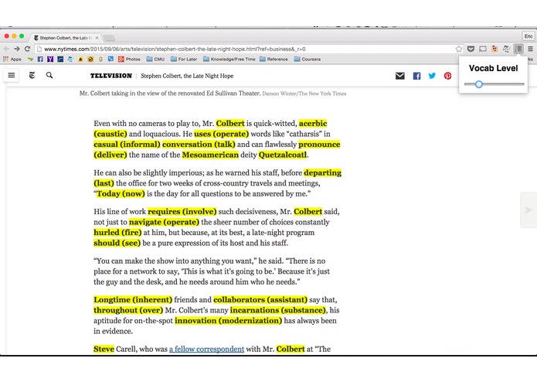Go back with the browser back arrow
Image resolution: width=537 pixels, height=382 pixels.
6,49
